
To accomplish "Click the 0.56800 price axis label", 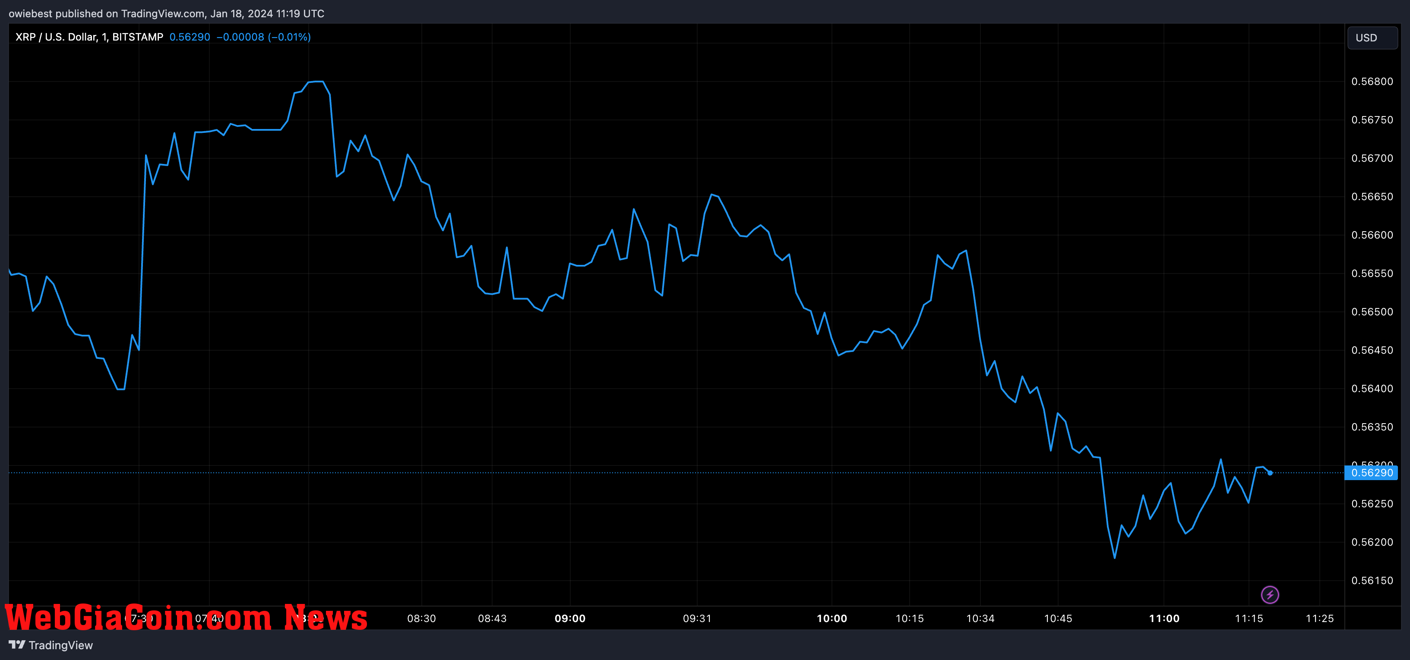I will pos(1372,82).
